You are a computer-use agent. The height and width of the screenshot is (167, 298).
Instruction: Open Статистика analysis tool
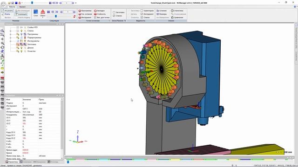click(x=177, y=11)
